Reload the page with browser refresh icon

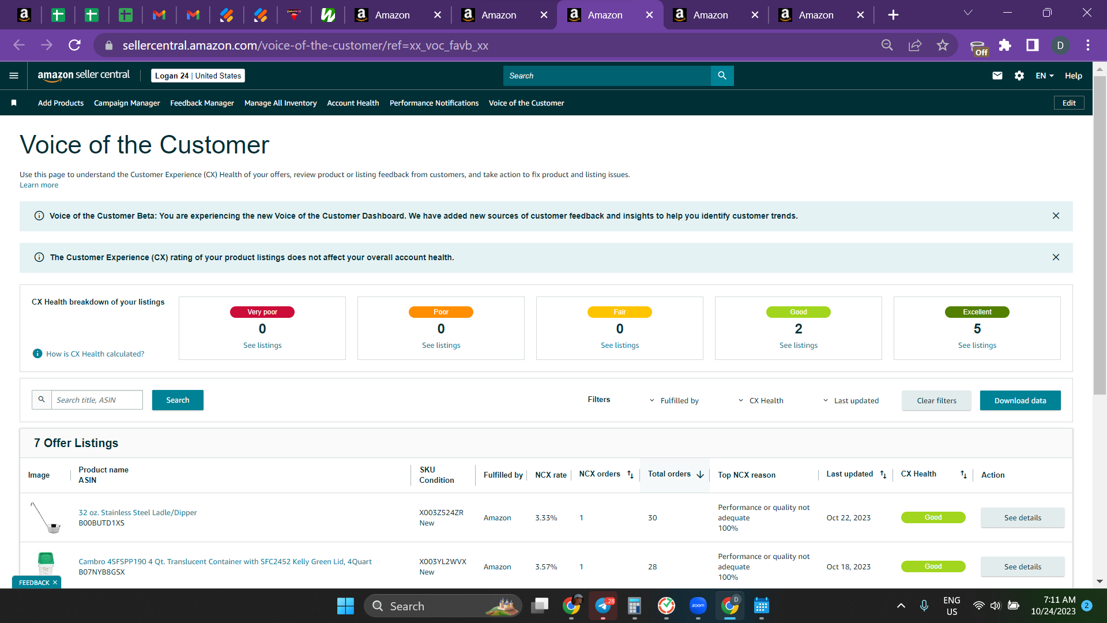tap(74, 45)
